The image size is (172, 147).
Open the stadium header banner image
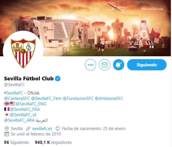coord(86,28)
